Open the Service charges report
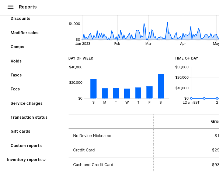The width and height of the screenshot is (219, 172). (27, 103)
